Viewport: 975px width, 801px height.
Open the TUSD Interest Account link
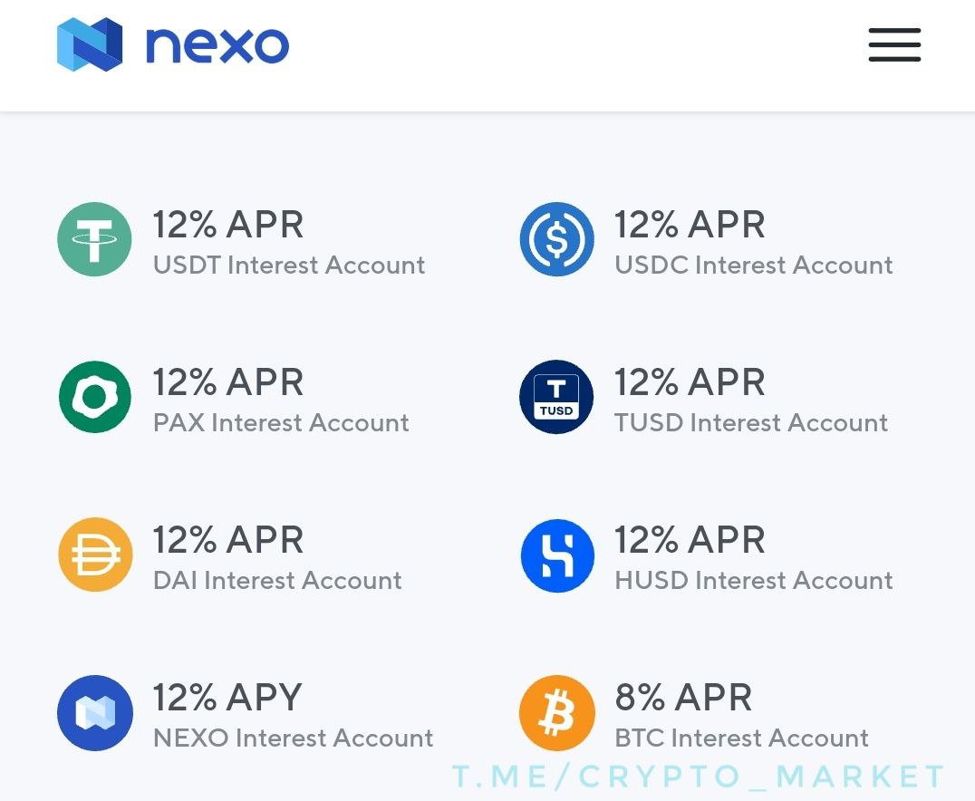[x=751, y=423]
